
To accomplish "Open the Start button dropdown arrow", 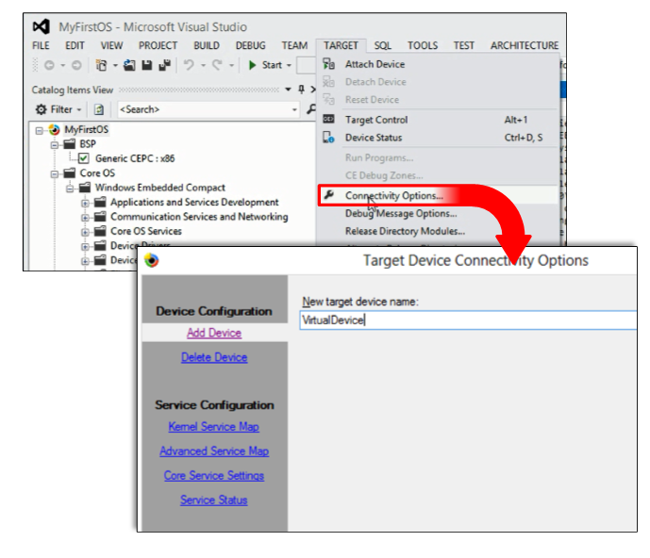I will [289, 65].
